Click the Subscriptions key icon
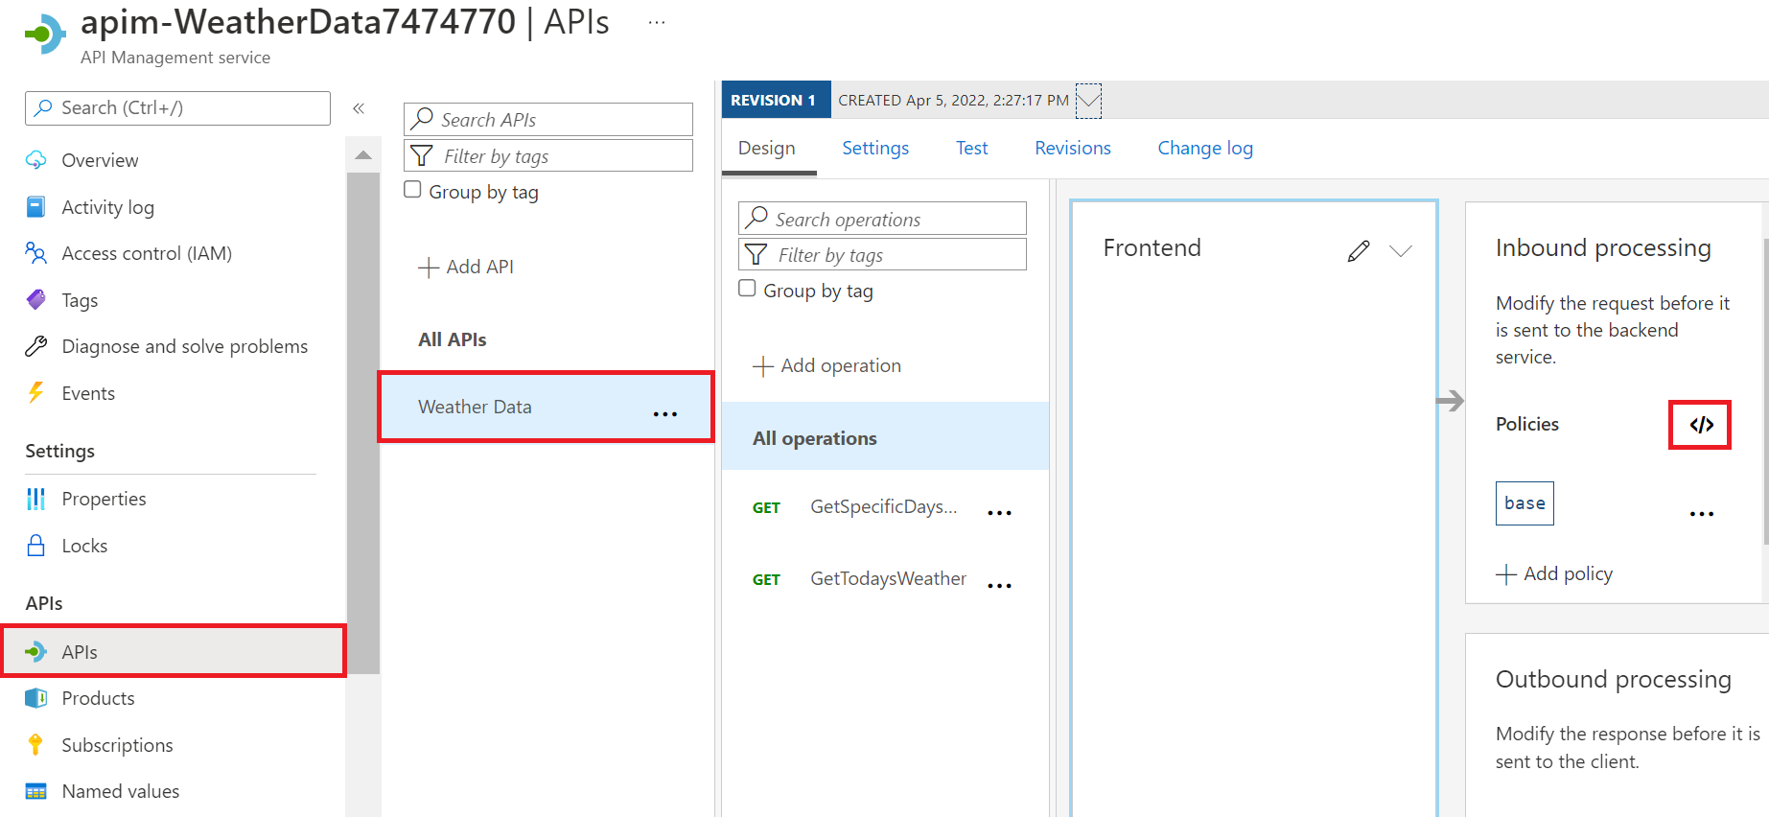1769x817 pixels. (x=35, y=745)
